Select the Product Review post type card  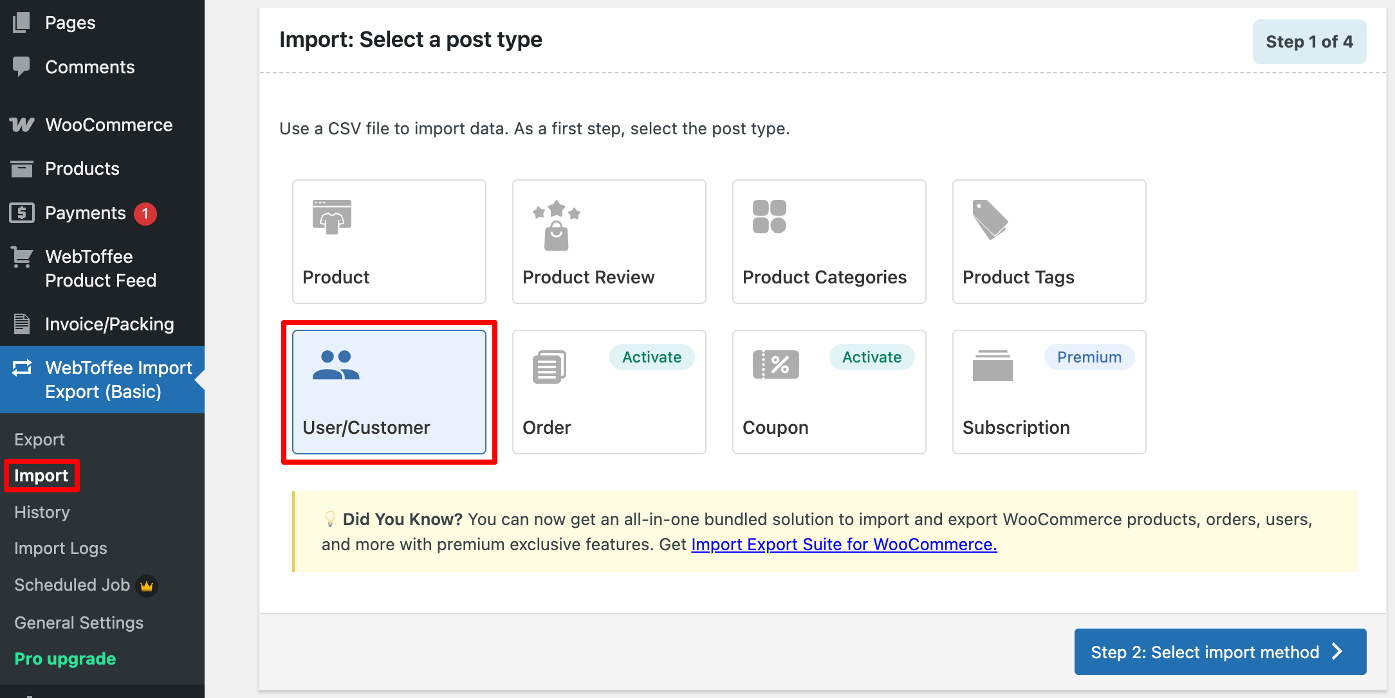tap(609, 242)
